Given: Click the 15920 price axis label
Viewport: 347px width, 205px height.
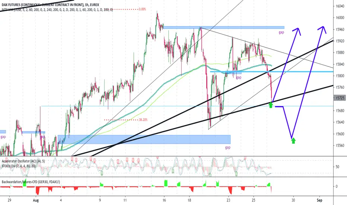Looking at the screenshot, I should point(340,41).
